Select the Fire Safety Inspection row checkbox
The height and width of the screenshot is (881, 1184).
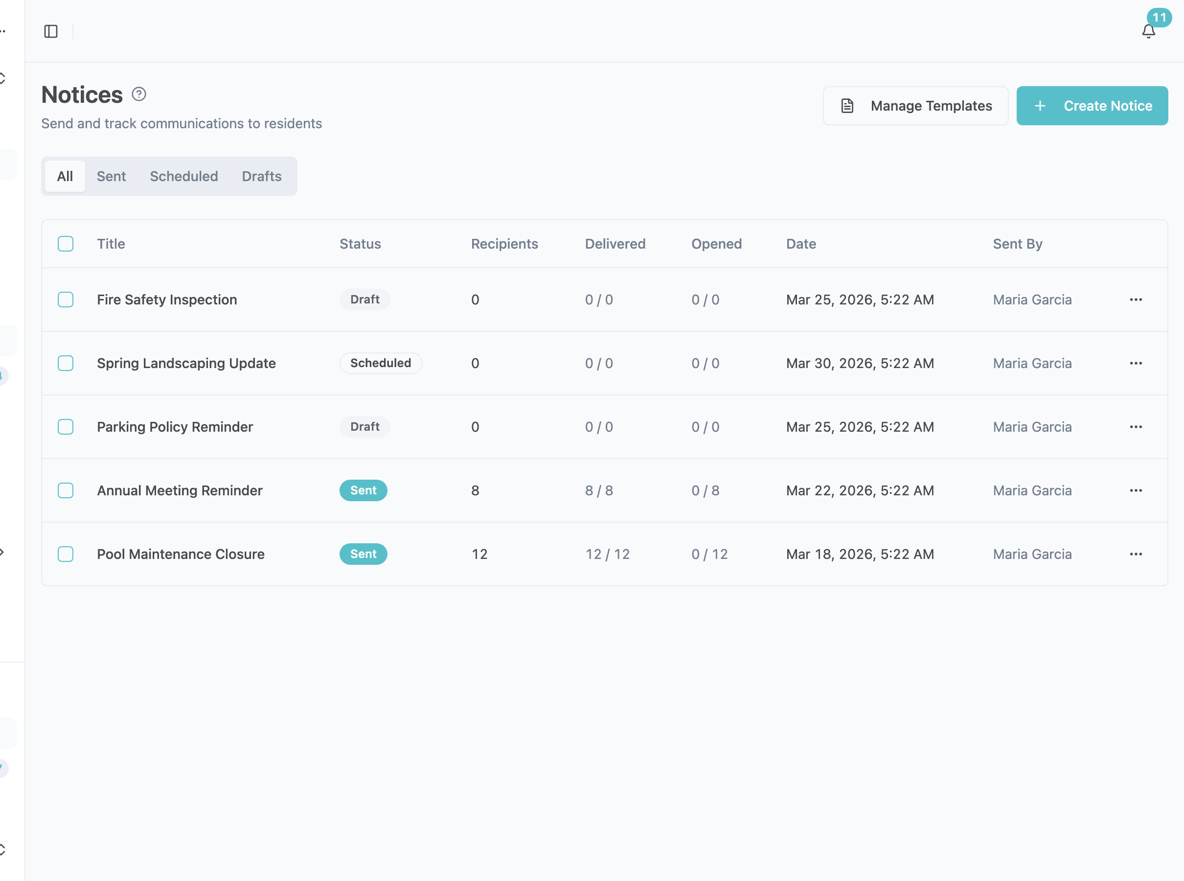tap(66, 300)
